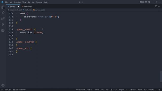Open the Terminal menu

39,2
